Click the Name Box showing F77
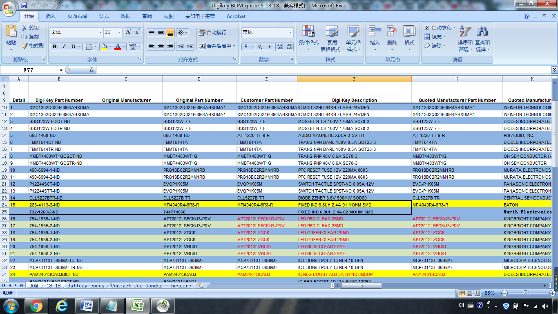558x314 pixels. pos(29,70)
